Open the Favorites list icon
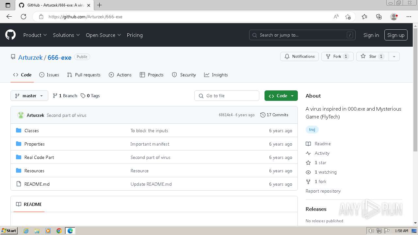 click(364, 17)
